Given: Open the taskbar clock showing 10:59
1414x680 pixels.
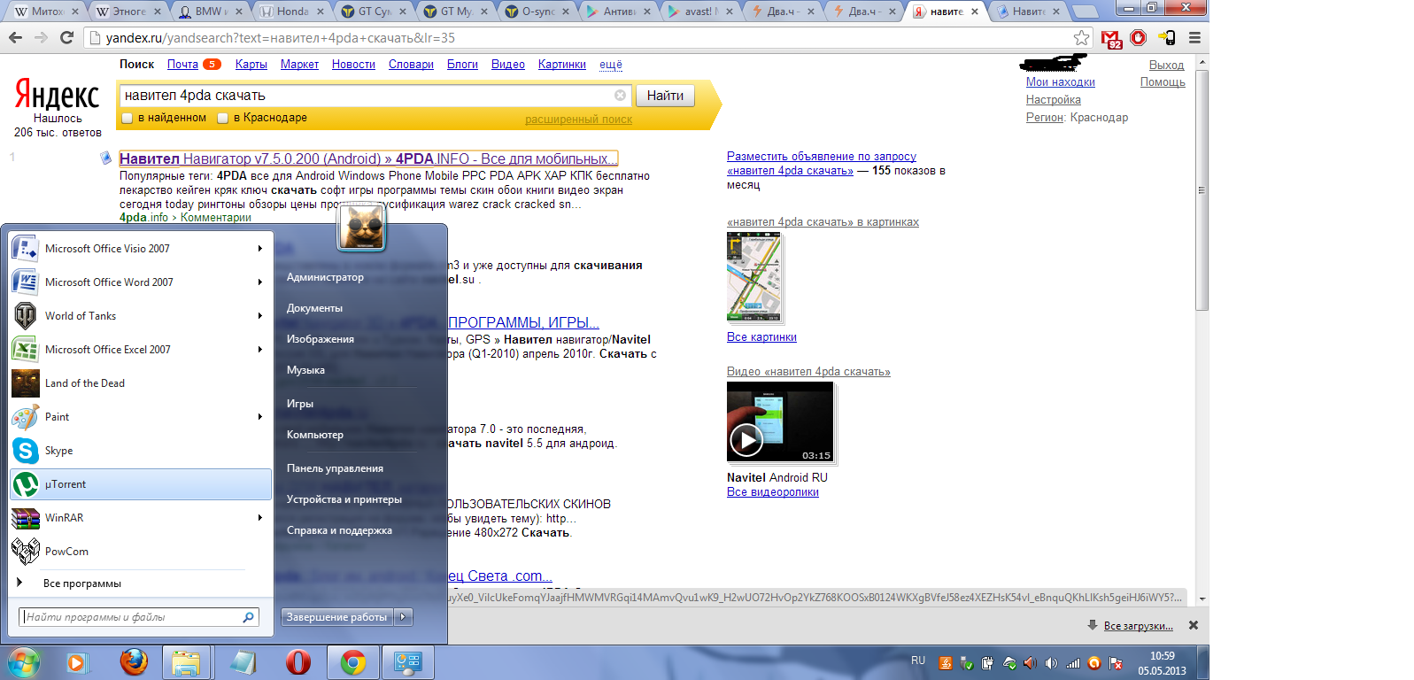Looking at the screenshot, I should point(1162,663).
